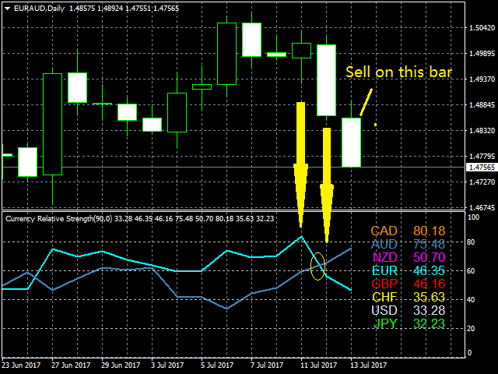Click the JPY currency label in legend

tap(386, 323)
